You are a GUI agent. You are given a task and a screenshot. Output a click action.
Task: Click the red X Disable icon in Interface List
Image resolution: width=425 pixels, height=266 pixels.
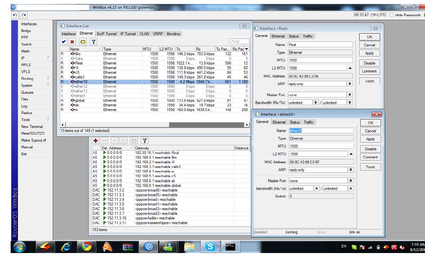pyautogui.click(x=72, y=42)
